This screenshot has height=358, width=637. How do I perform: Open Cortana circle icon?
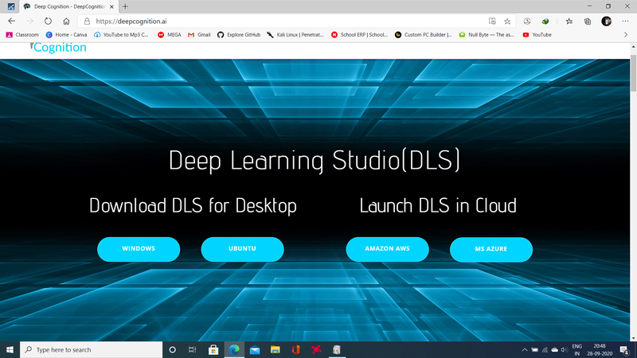click(x=172, y=349)
